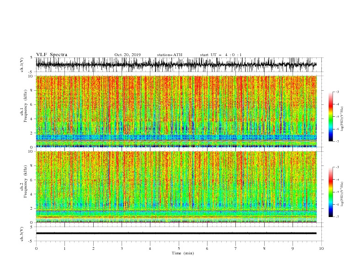This screenshot has height=279, width=362.
Task: Click time axis tick label '3'
Action: pos(122,248)
